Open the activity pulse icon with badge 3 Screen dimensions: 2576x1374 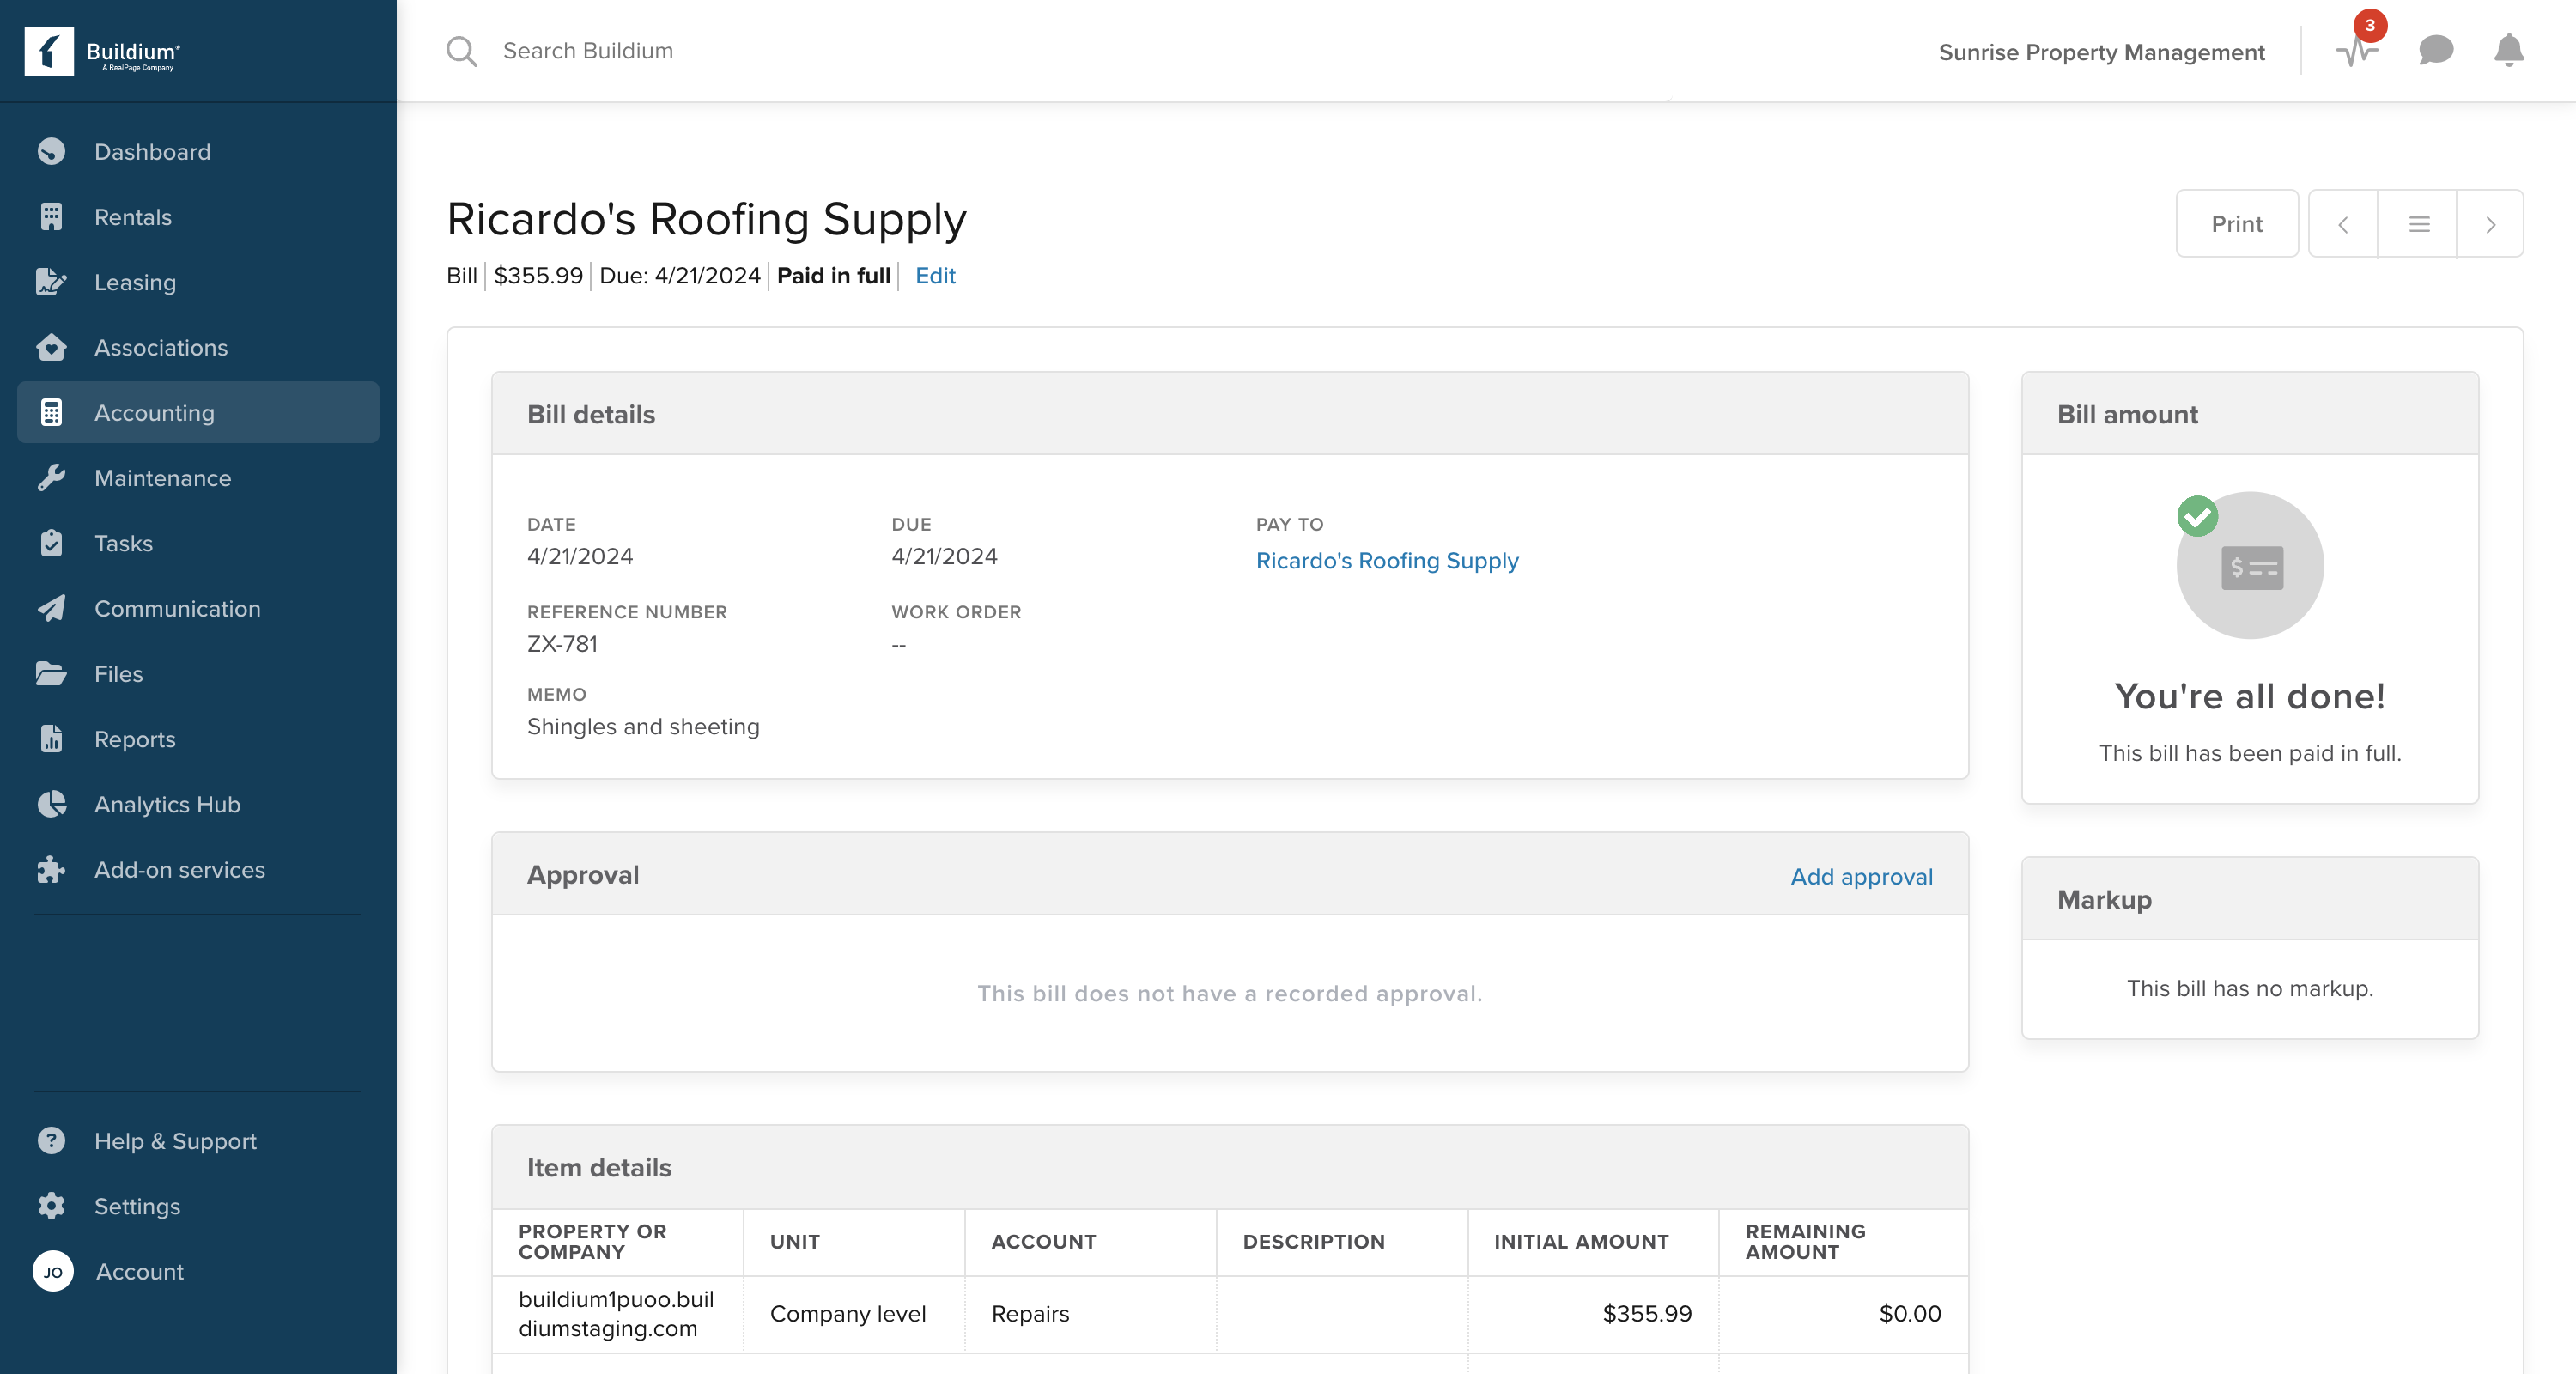coord(2357,50)
